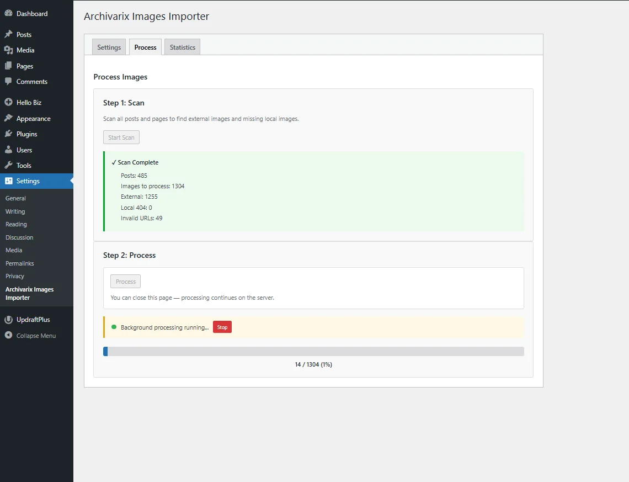Click the UpdraftPlus logo icon
The width and height of the screenshot is (629, 482).
point(8,320)
